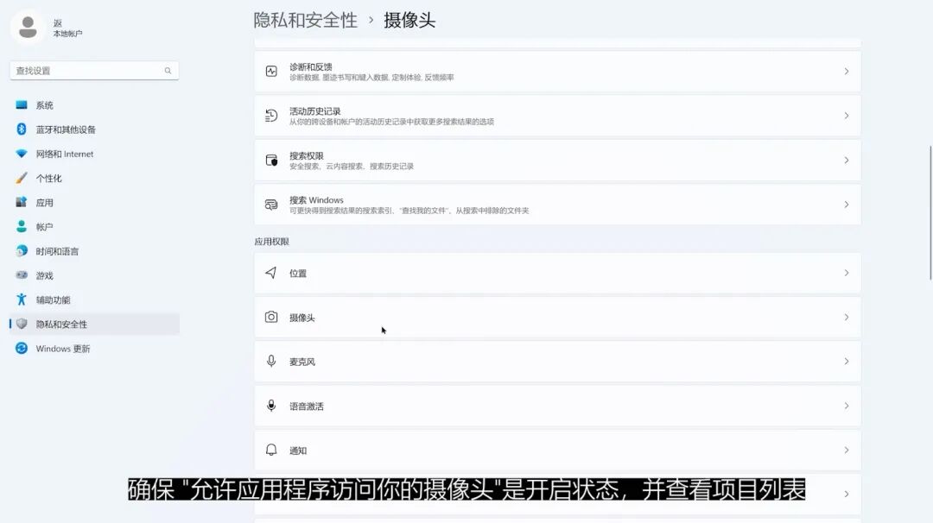Image resolution: width=933 pixels, height=523 pixels.
Task: Expand the 活动历史记录 row chevron
Action: point(846,116)
